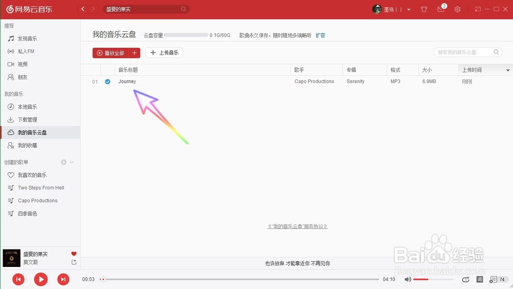Open the skin (shirt) icon
513x289 pixels.
424,9
